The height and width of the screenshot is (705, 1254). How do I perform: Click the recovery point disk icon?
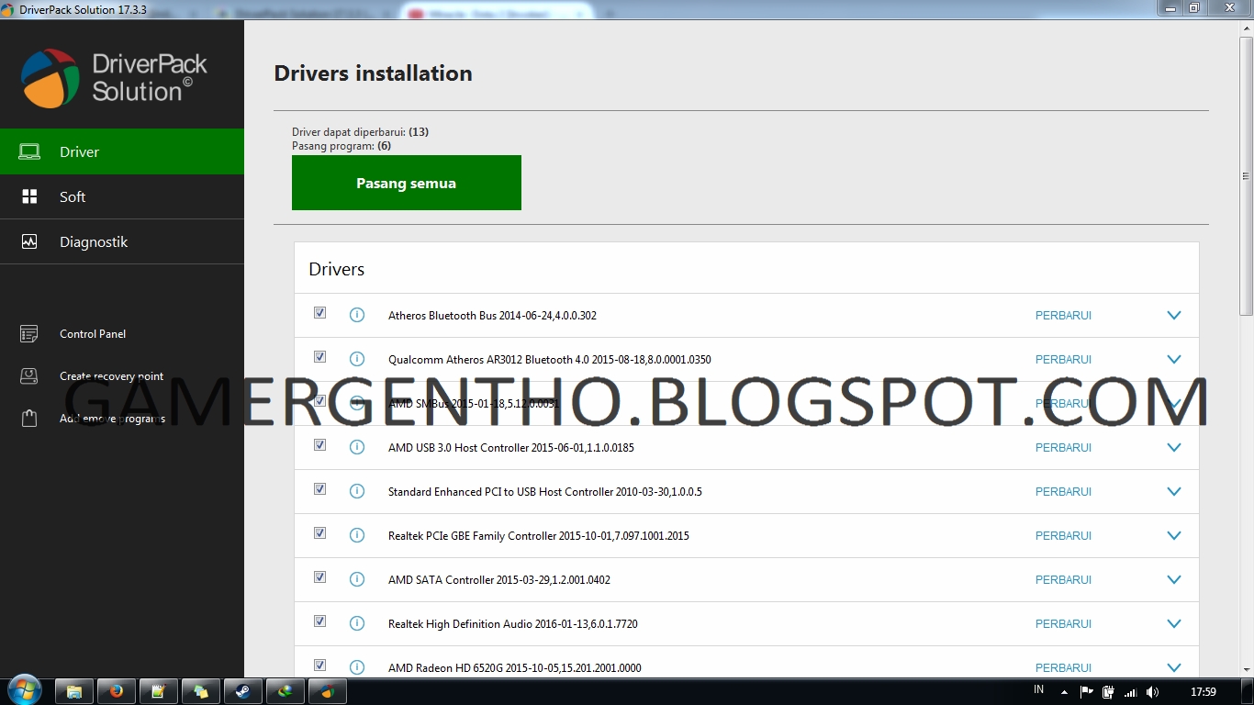pyautogui.click(x=29, y=376)
